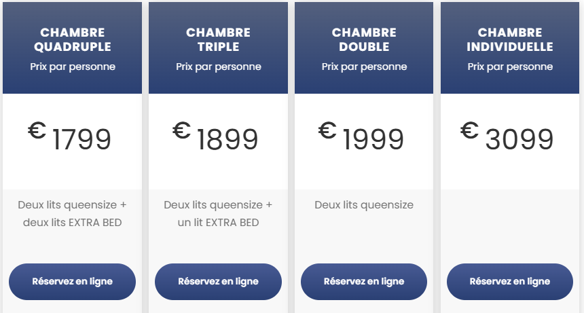
Task: Select the Chambre Individuelle header
Action: coord(510,39)
